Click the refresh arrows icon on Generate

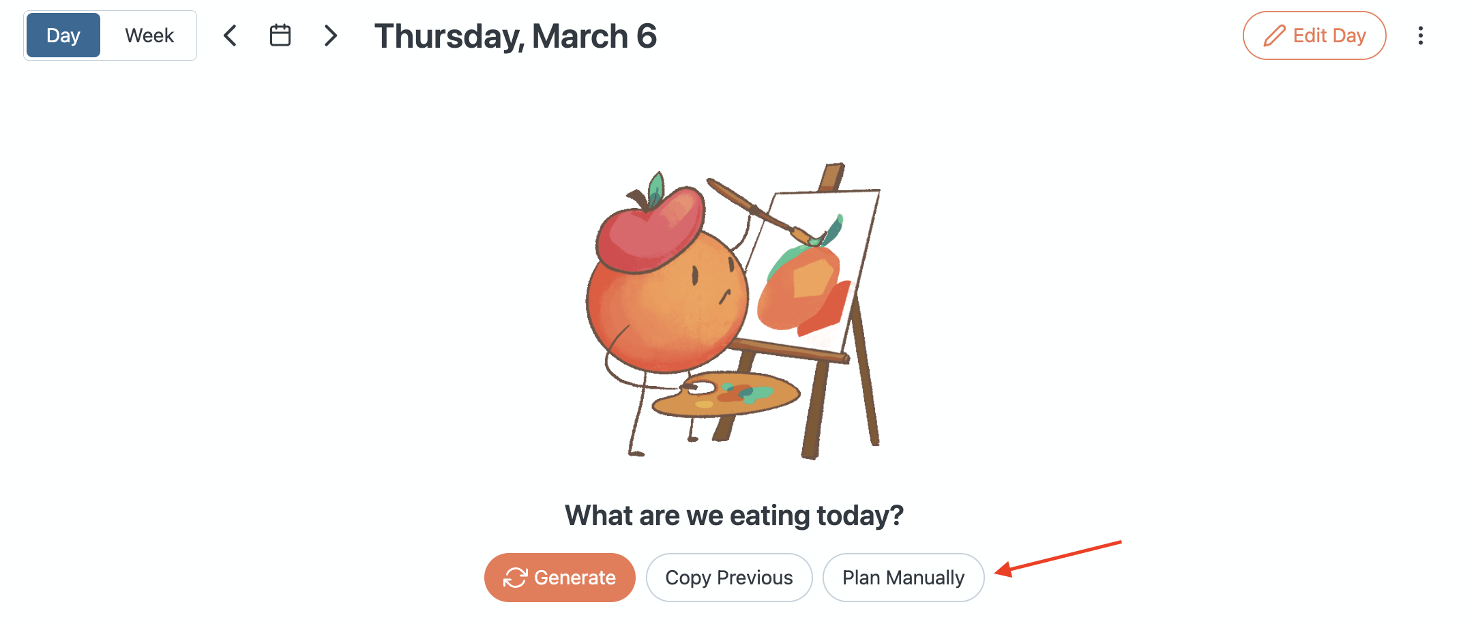[515, 578]
